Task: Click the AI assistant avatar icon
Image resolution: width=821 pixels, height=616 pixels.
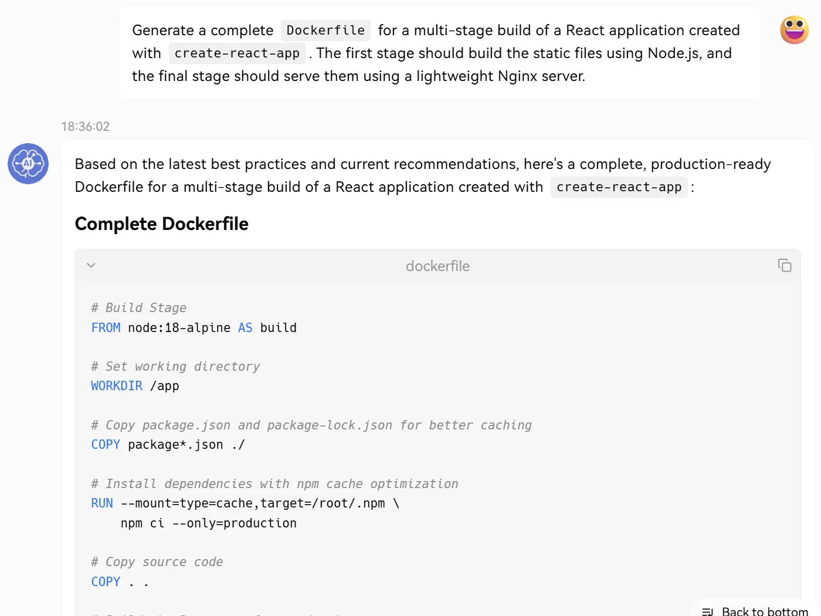Action: coord(28,164)
